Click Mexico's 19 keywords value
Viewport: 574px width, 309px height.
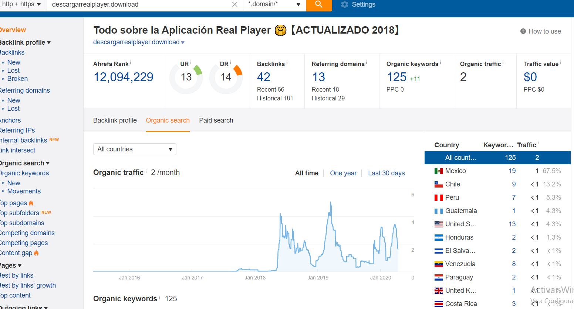click(512, 171)
